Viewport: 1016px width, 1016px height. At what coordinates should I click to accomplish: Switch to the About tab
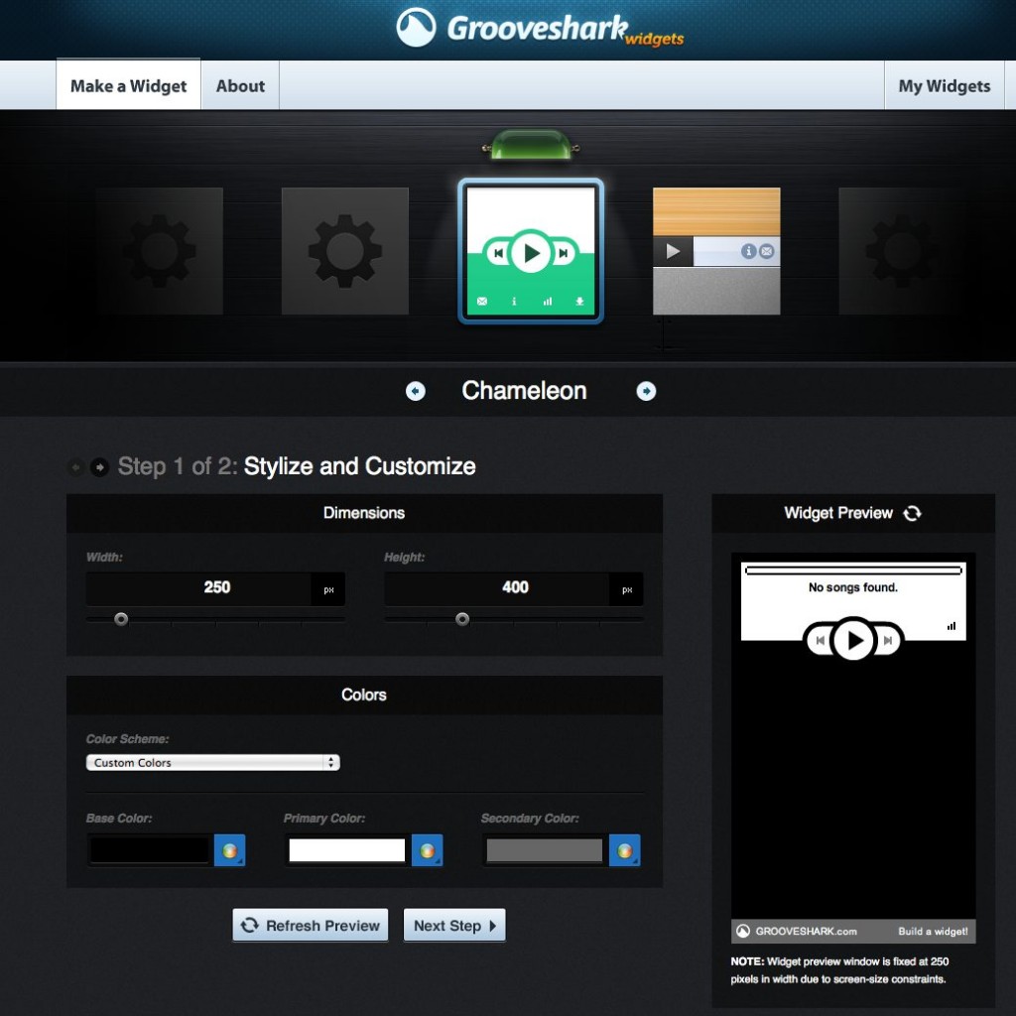point(240,86)
